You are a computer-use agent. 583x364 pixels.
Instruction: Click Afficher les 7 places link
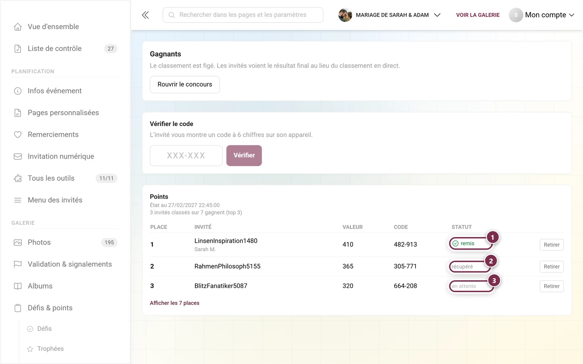coord(174,303)
